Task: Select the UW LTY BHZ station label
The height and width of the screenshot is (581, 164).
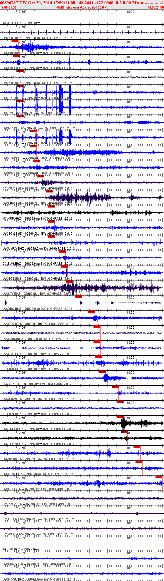Action: point(37,294)
